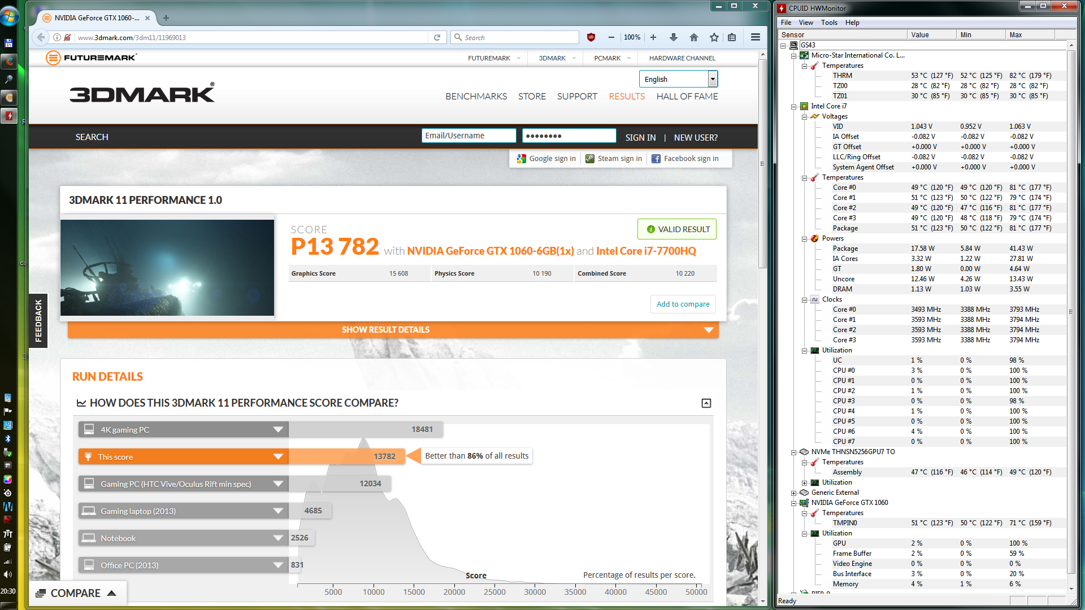Open the Tools menu in HWMonitor
Viewport: 1085px width, 610px height.
pos(829,23)
